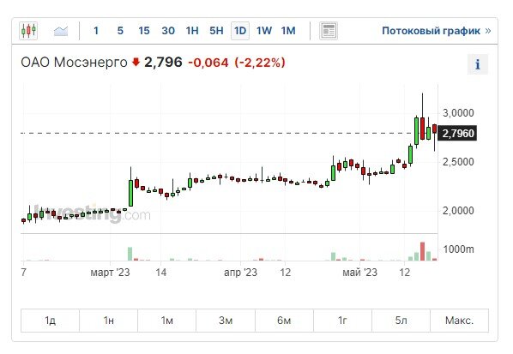The width and height of the screenshot is (513, 354).
Task: Click the info icon beside the quote
Action: click(x=478, y=64)
